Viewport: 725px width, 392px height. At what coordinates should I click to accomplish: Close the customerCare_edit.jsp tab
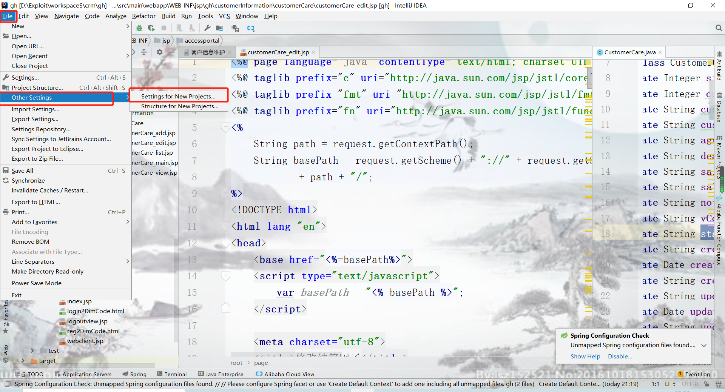pyautogui.click(x=313, y=52)
